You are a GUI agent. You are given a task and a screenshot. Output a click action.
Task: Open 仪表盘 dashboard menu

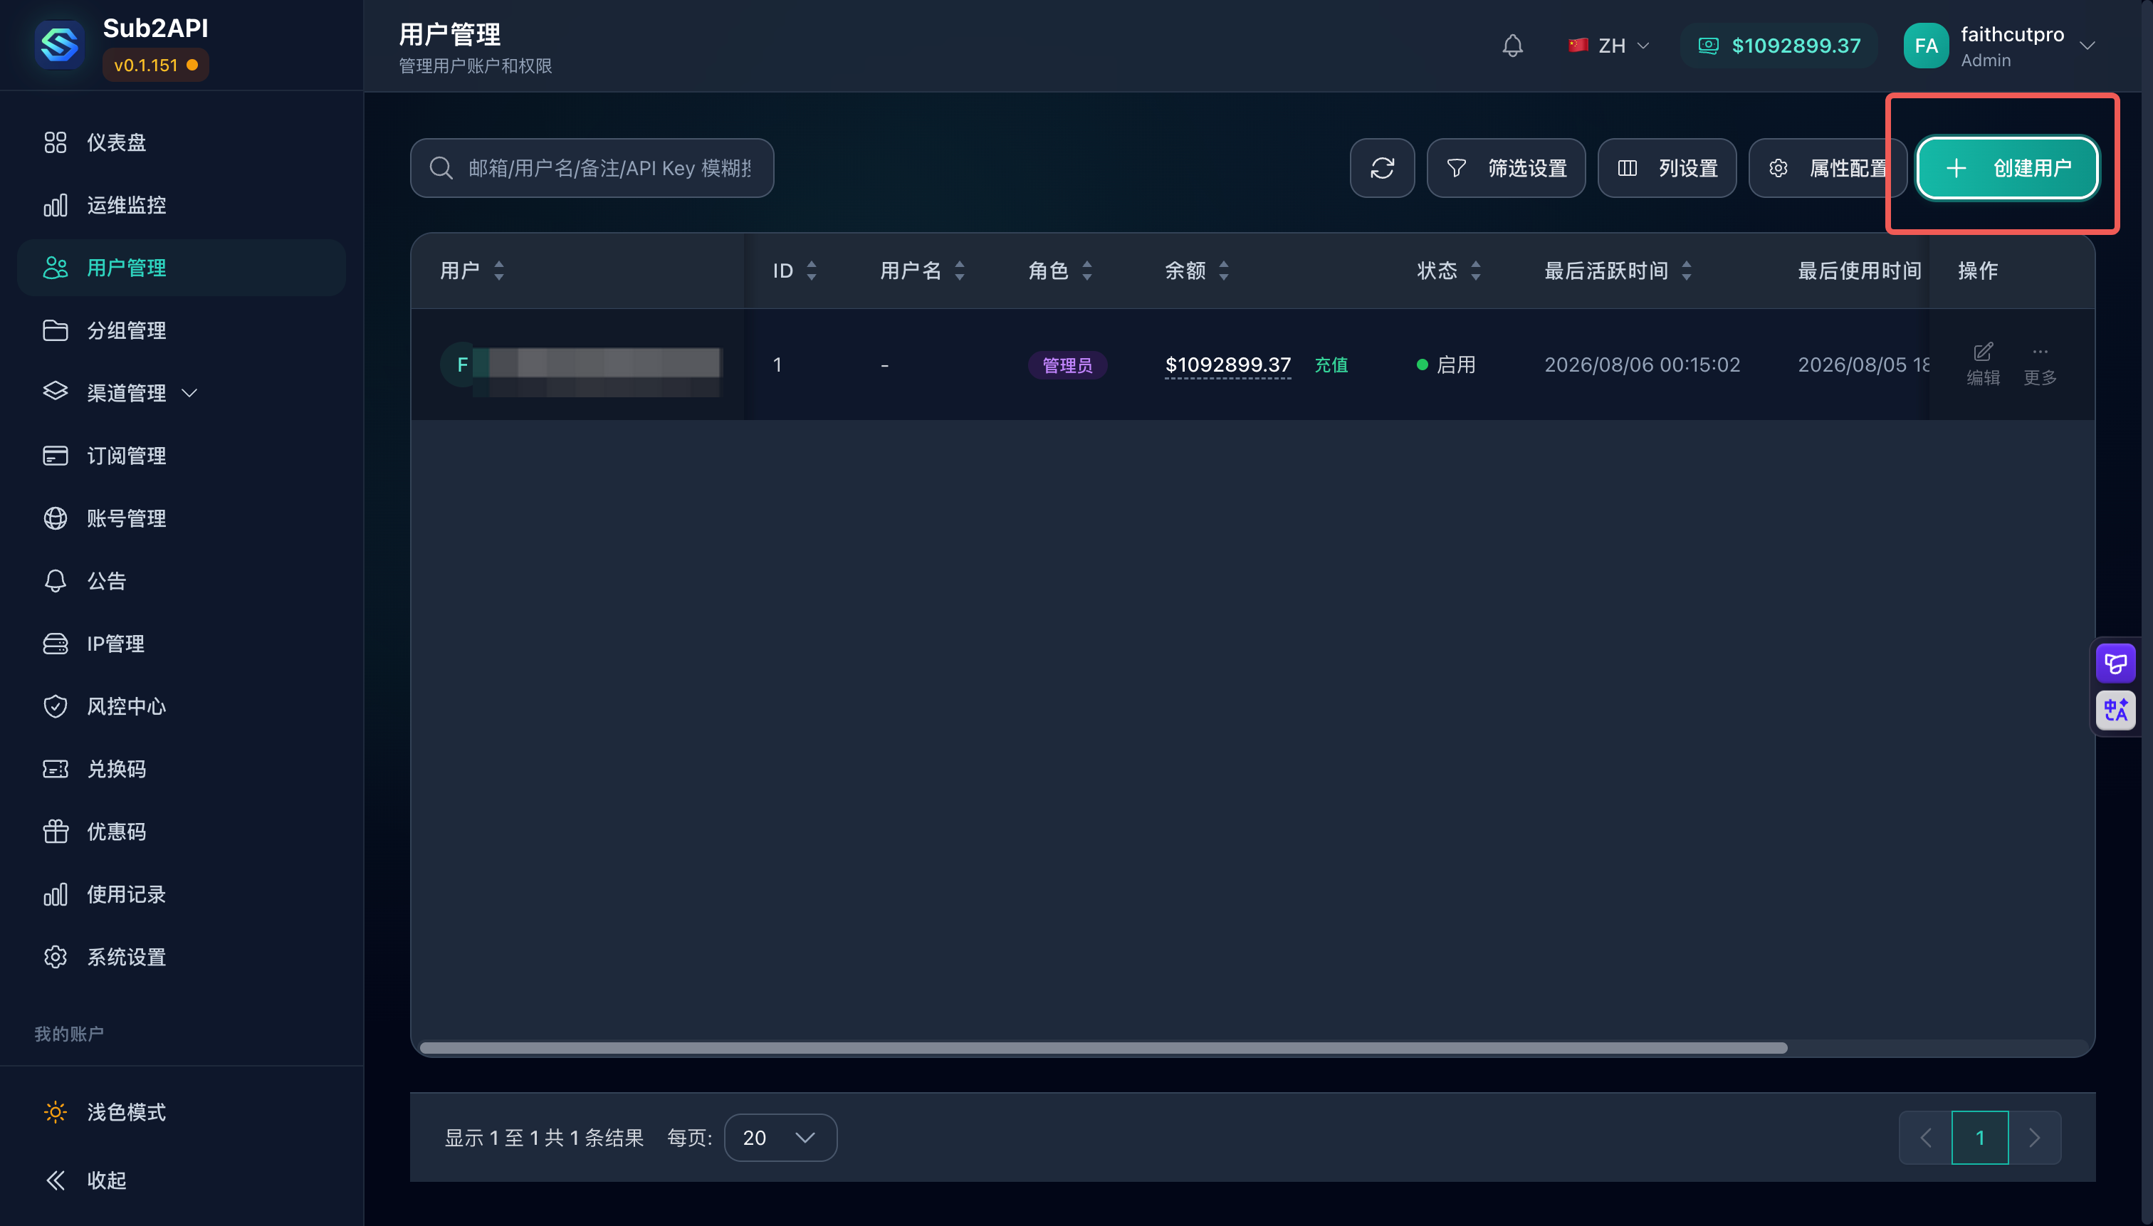181,142
